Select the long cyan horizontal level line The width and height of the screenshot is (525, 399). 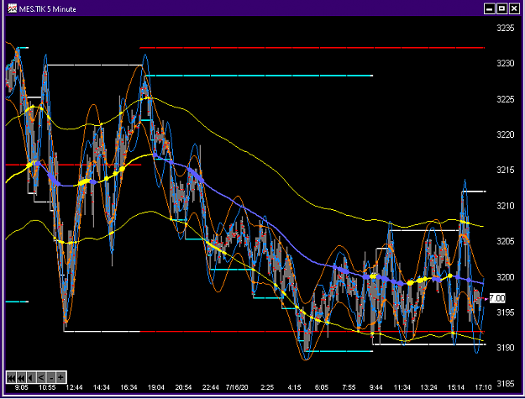pos(259,76)
